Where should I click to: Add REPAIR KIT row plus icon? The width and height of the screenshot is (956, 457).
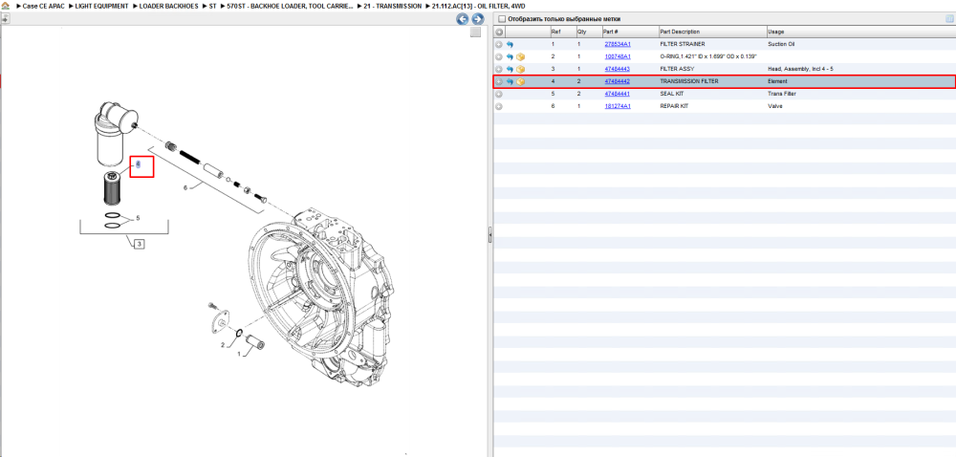498,106
